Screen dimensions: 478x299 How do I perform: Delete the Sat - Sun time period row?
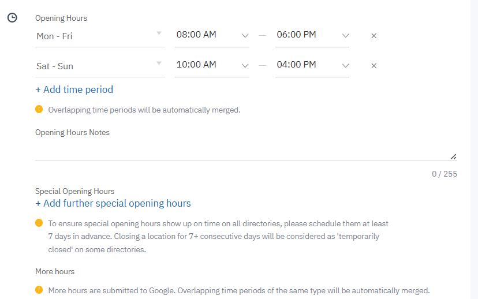374,66
